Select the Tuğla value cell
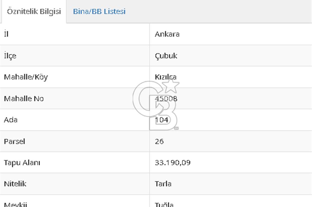This screenshot has height=207, width=312. (x=164, y=204)
